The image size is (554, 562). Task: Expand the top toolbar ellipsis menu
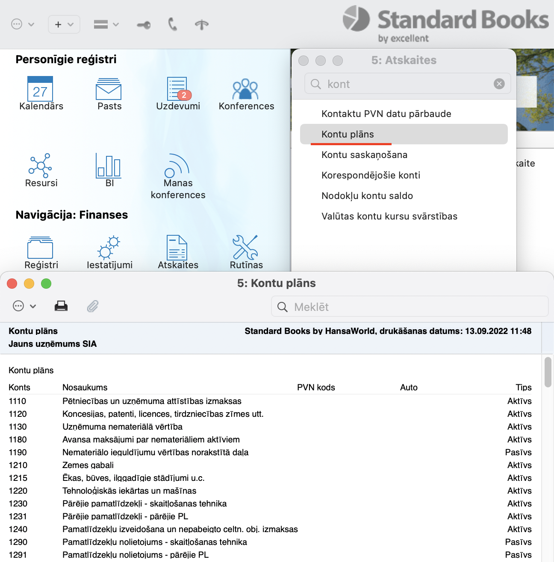click(22, 24)
